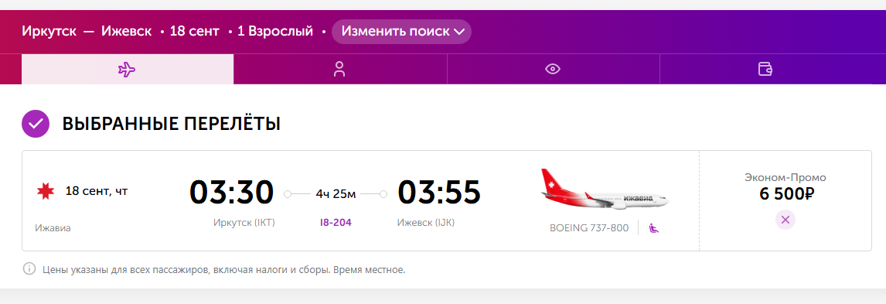Open flight number I8-204 link
Image resolution: width=886 pixels, height=304 pixels.
click(x=336, y=223)
